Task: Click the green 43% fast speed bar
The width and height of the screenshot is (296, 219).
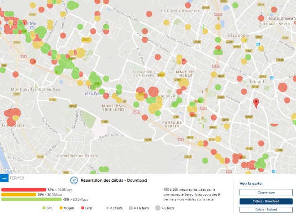Action: 31,199
